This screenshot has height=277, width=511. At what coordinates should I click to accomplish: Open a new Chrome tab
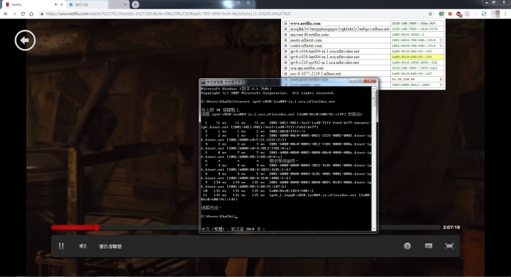tap(136, 4)
